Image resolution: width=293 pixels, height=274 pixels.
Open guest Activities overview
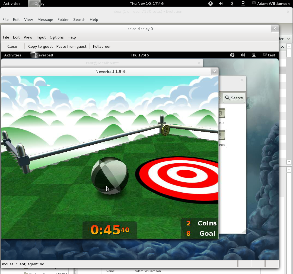(x=12, y=55)
